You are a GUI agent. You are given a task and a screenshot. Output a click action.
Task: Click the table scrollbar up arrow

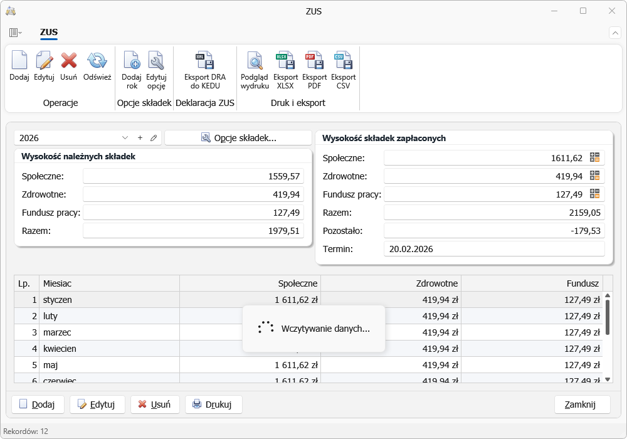coord(608,296)
